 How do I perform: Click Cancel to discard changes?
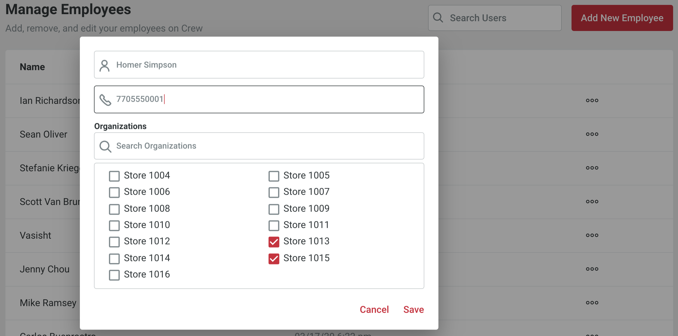pyautogui.click(x=374, y=310)
